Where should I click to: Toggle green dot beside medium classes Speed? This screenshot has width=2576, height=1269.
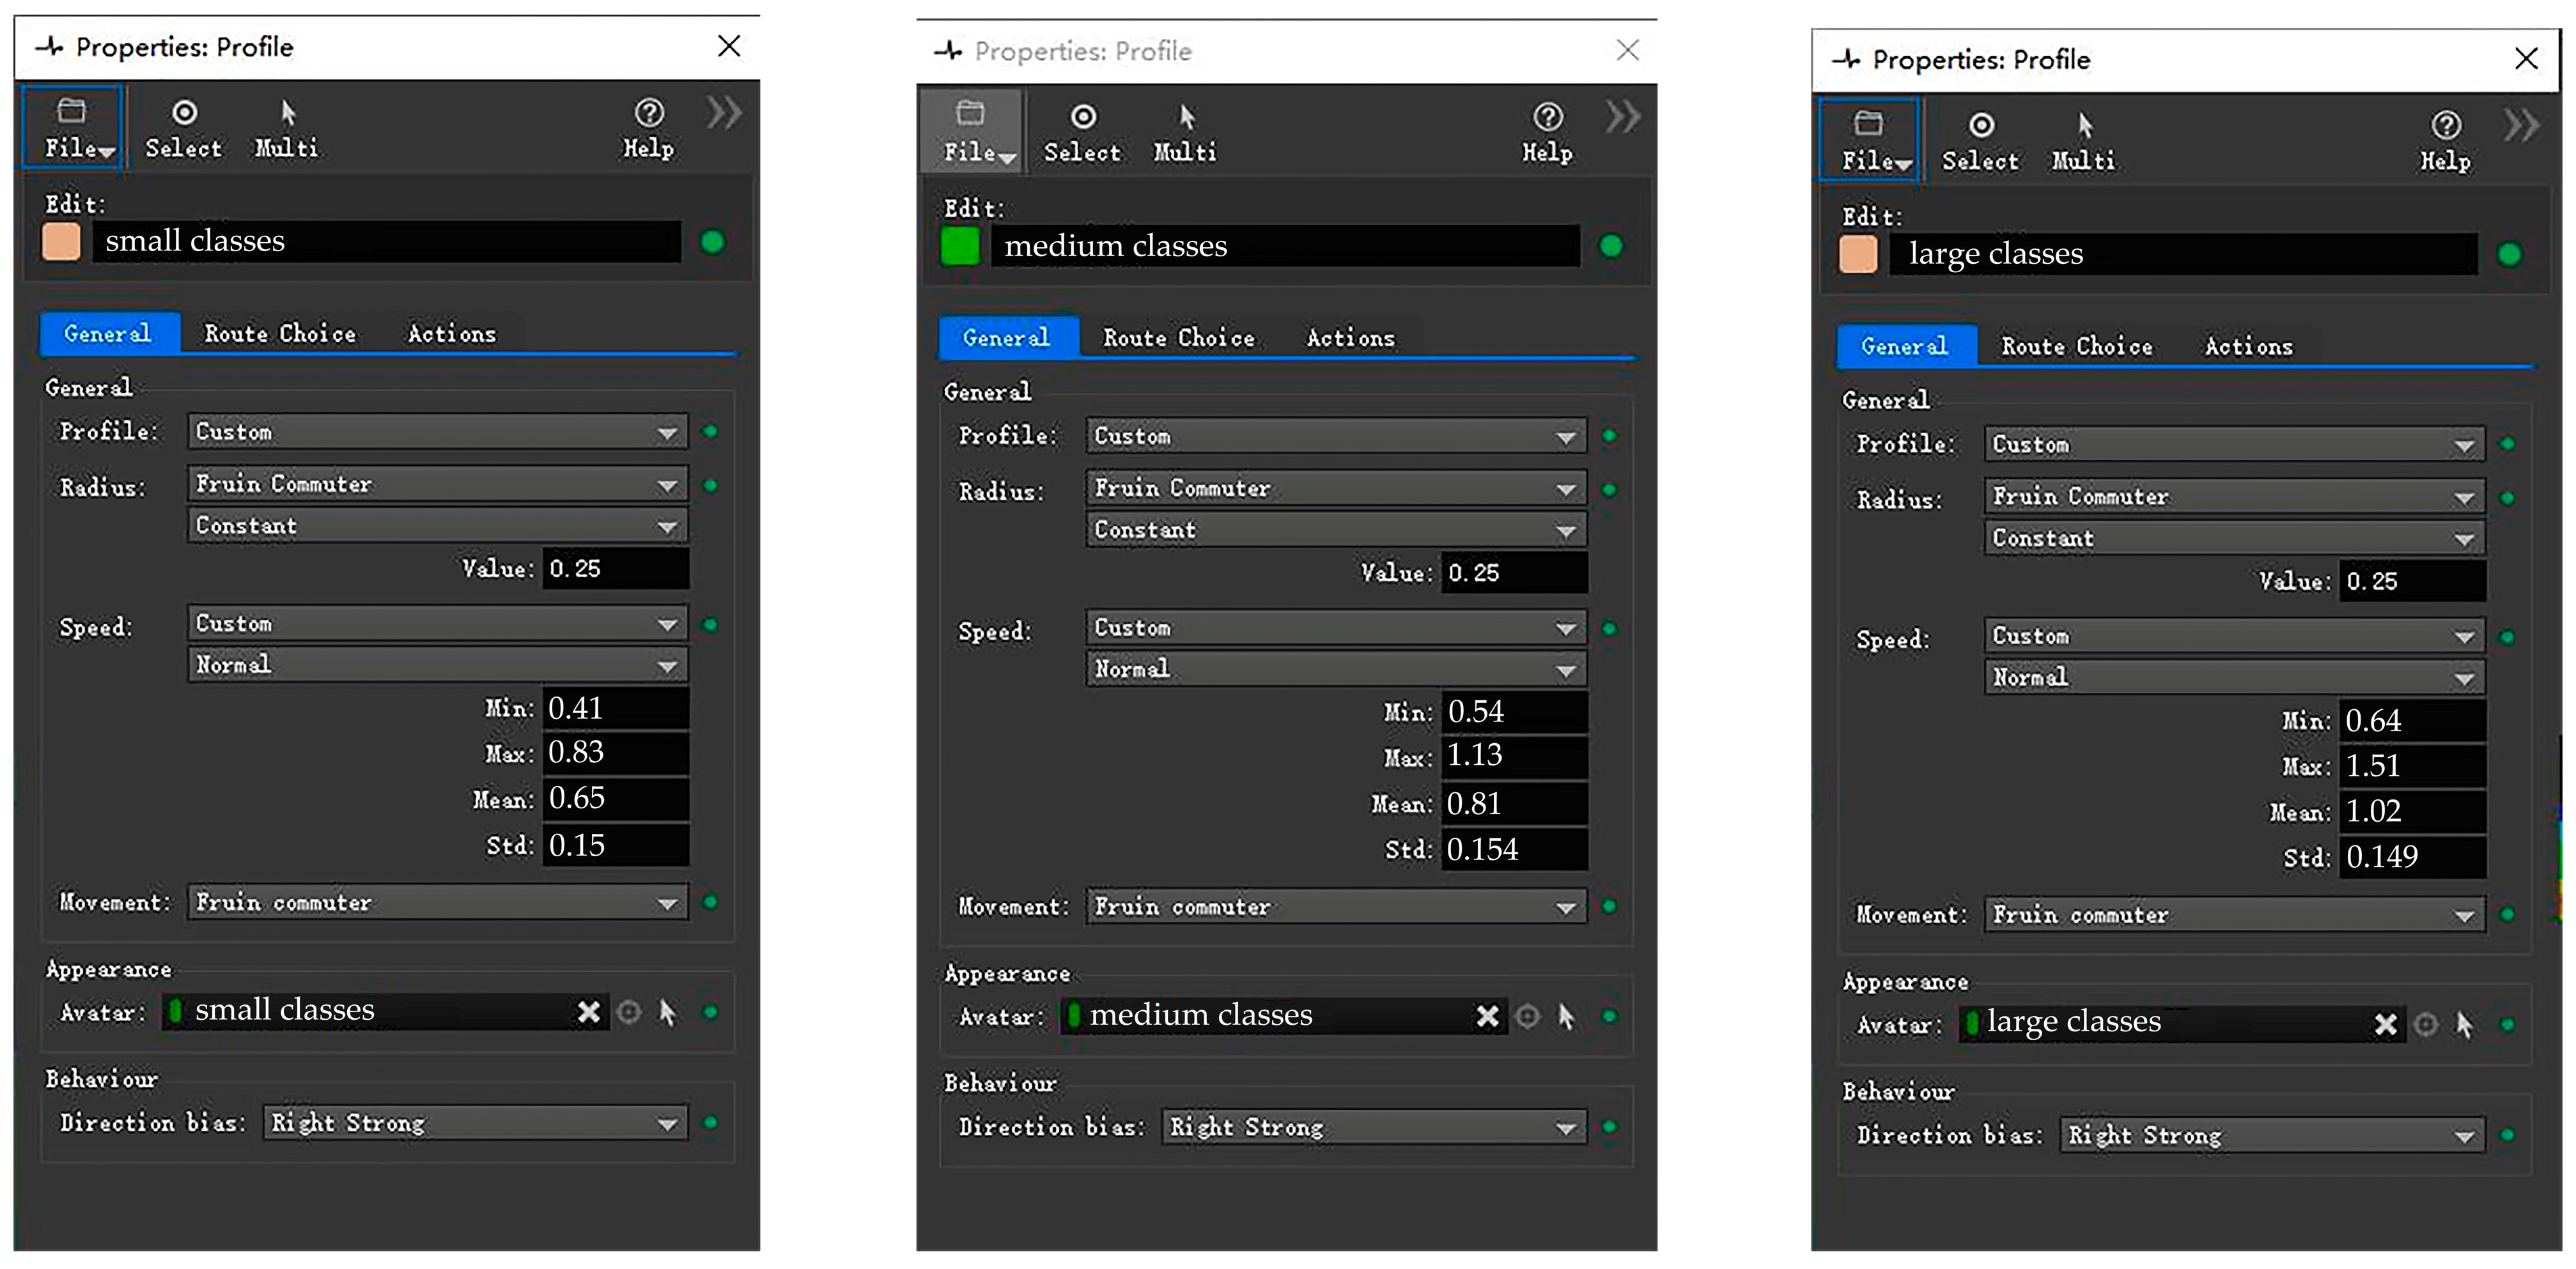click(x=1609, y=629)
